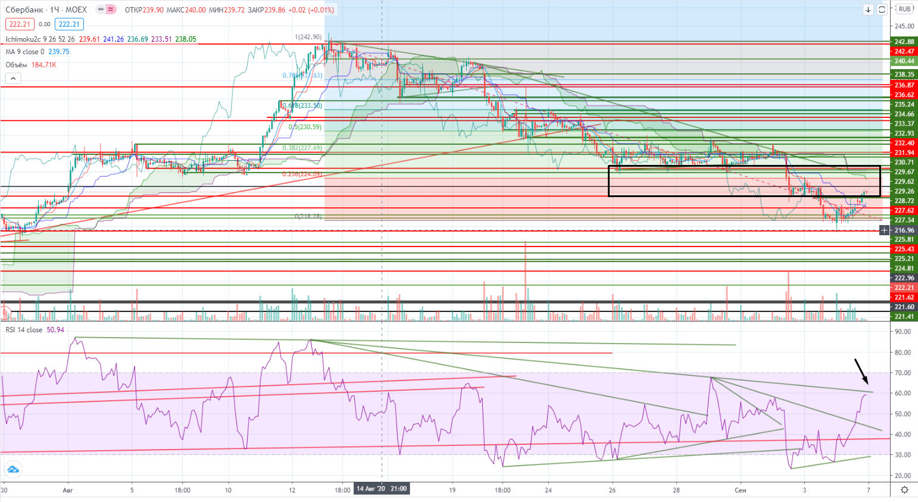918x502 pixels.
Task: Click the red sell price 222.21 button
Action: (x=20, y=24)
